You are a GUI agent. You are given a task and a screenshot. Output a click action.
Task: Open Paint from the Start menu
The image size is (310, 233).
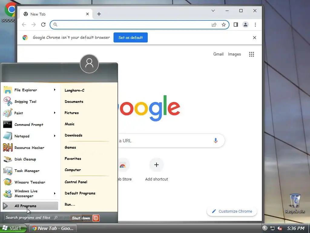coord(30,113)
